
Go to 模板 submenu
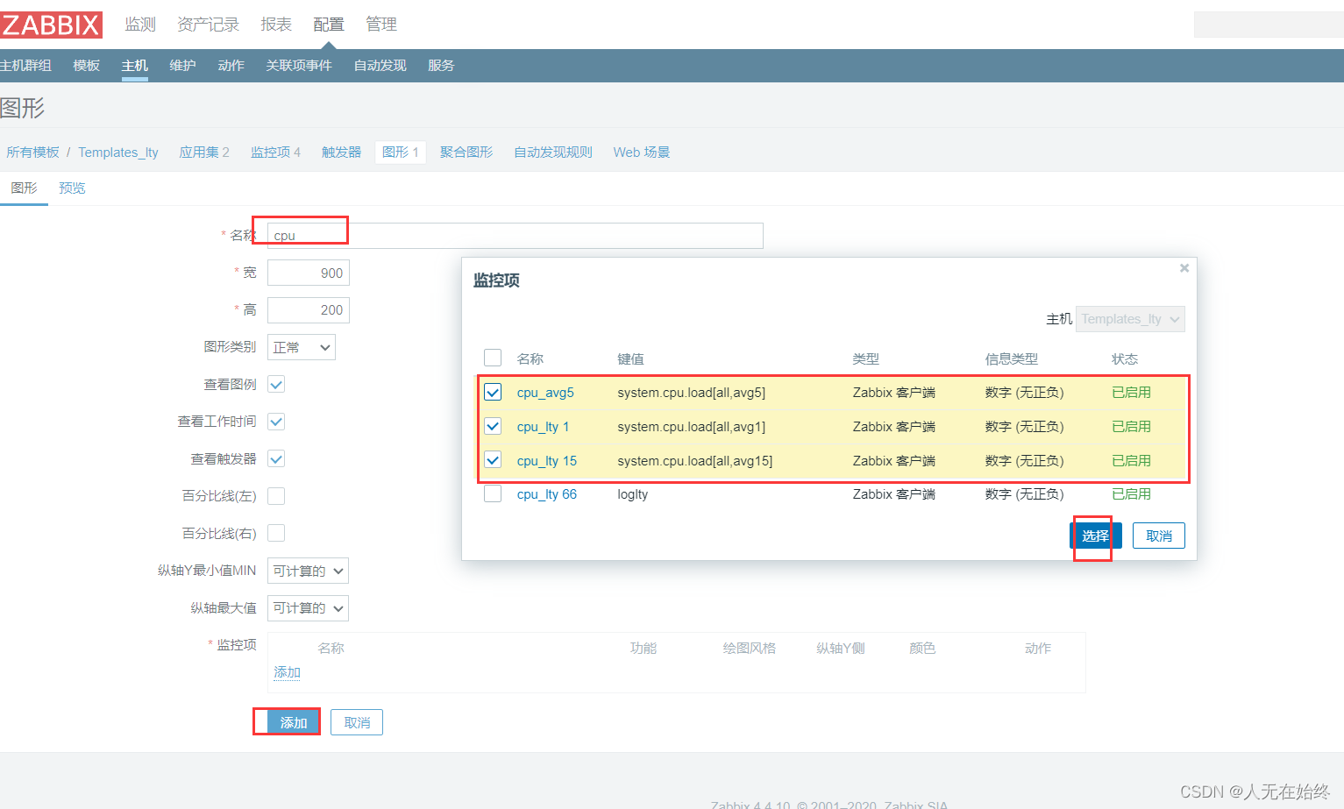87,66
